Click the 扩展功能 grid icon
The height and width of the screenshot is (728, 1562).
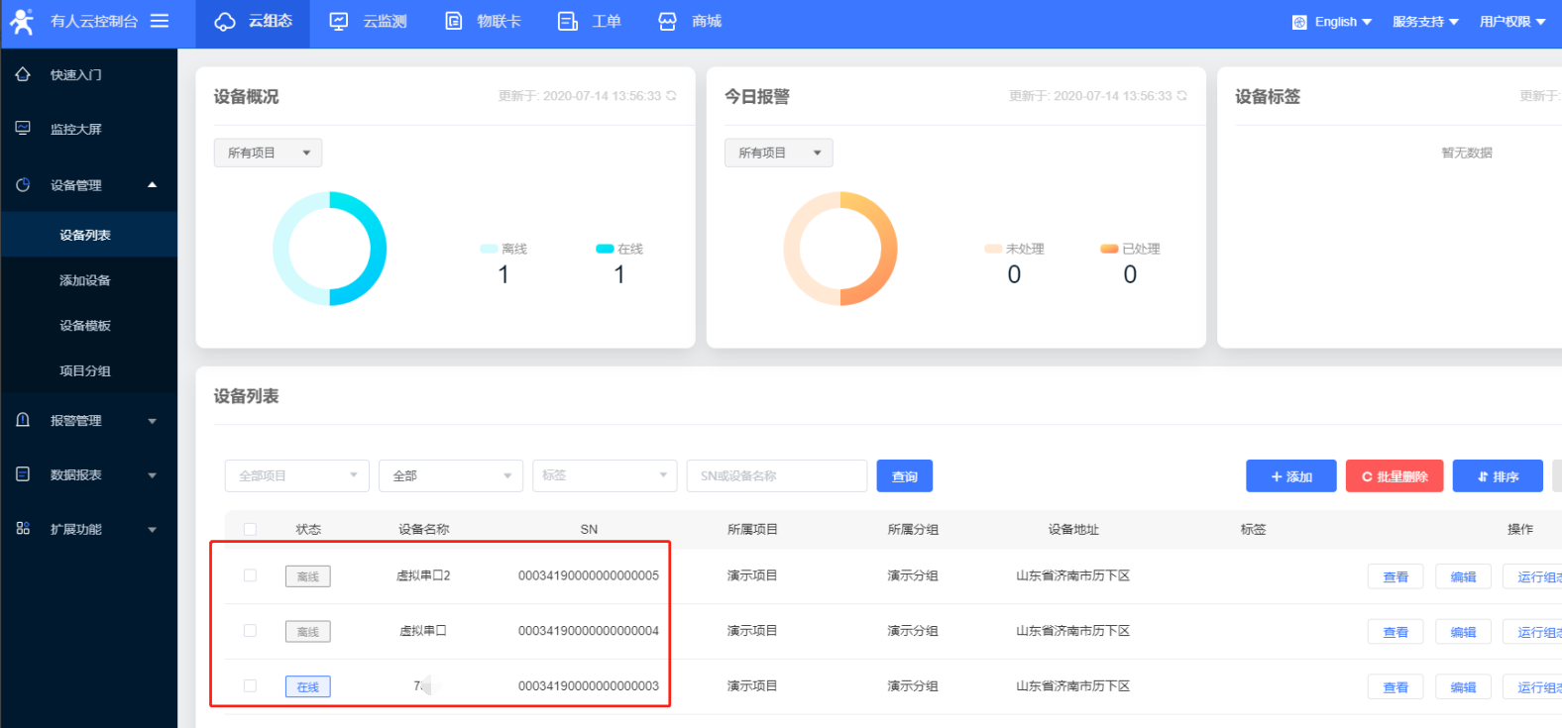pyautogui.click(x=23, y=529)
